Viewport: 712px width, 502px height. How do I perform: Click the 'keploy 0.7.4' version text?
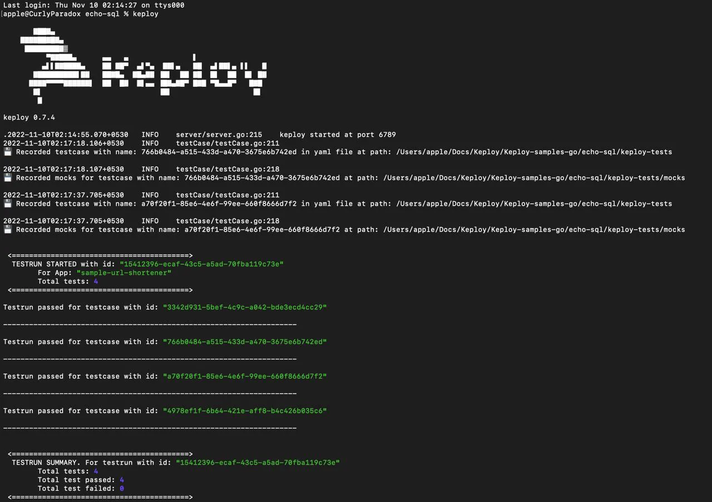coord(29,117)
